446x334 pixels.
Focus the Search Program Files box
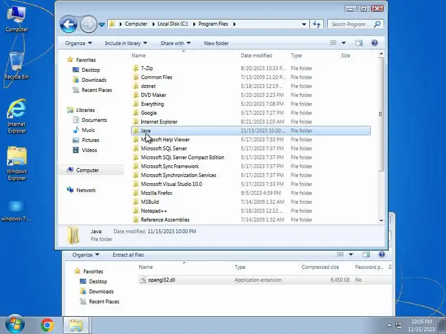[351, 24]
